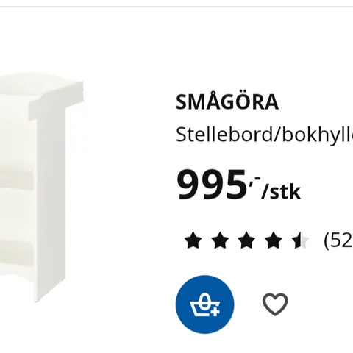The width and height of the screenshot is (353, 353).
Task: Click the plus sign on basket icon
Action: [215, 313]
